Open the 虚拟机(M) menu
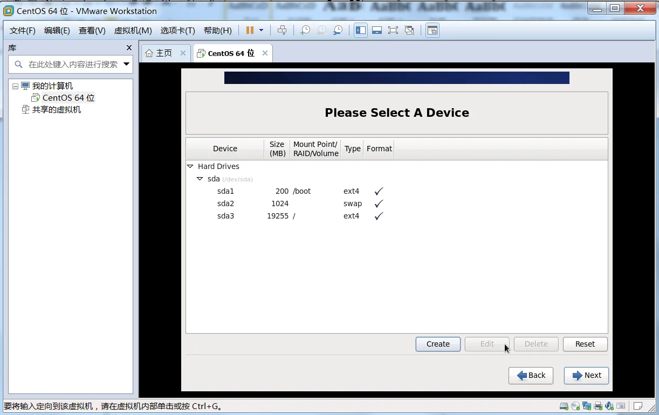This screenshot has width=659, height=415. point(133,31)
